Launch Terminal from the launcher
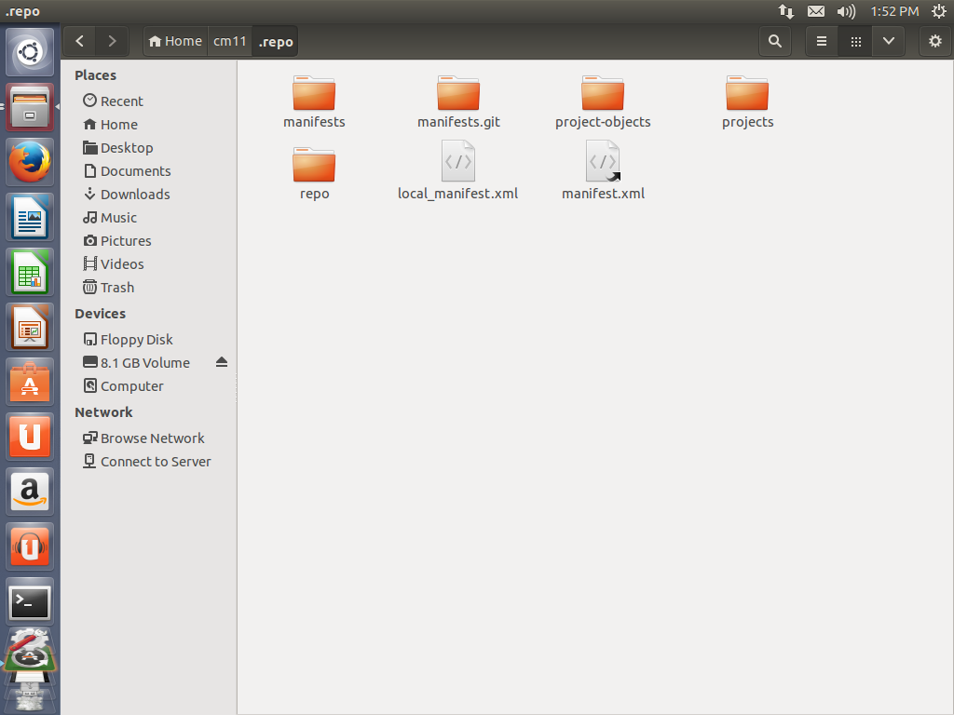Viewport: 954px width, 715px height. click(x=30, y=602)
